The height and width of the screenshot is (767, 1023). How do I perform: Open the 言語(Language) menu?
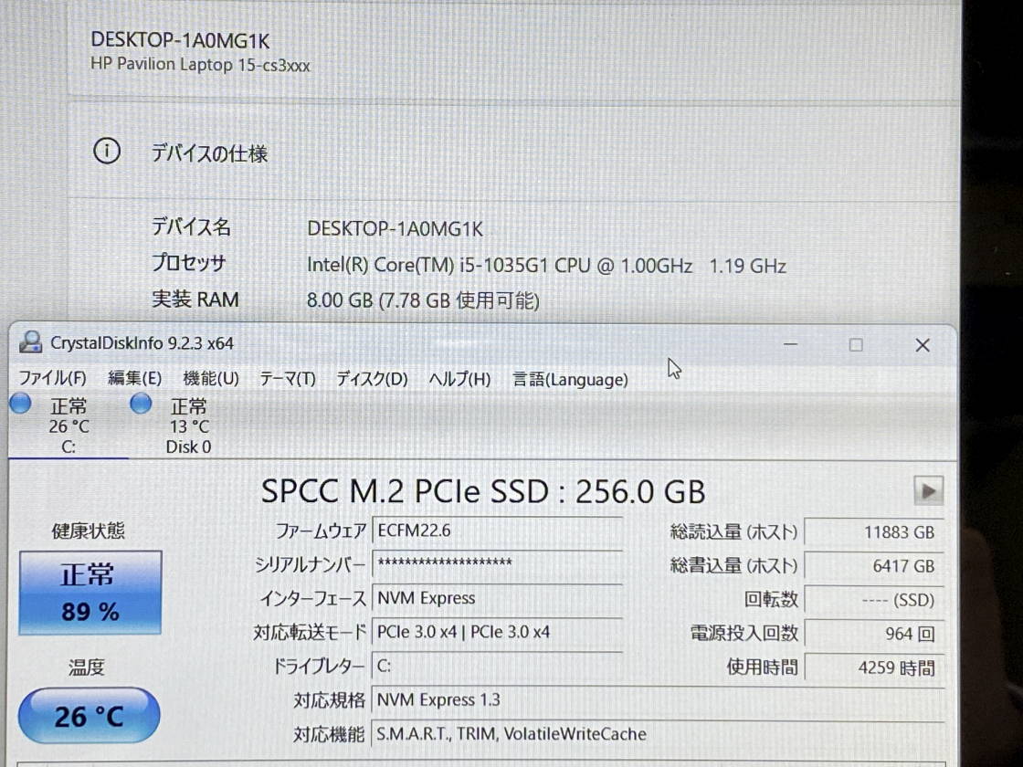[570, 380]
